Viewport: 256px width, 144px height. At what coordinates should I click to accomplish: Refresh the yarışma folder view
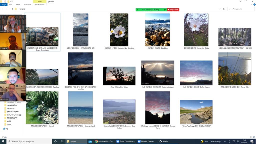pos(224,9)
